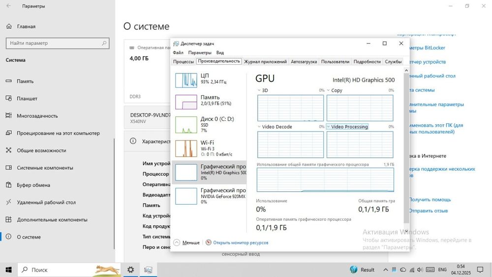The height and width of the screenshot is (277, 492).
Task: Click the Главная home icon in Settings
Action: click(x=9, y=27)
